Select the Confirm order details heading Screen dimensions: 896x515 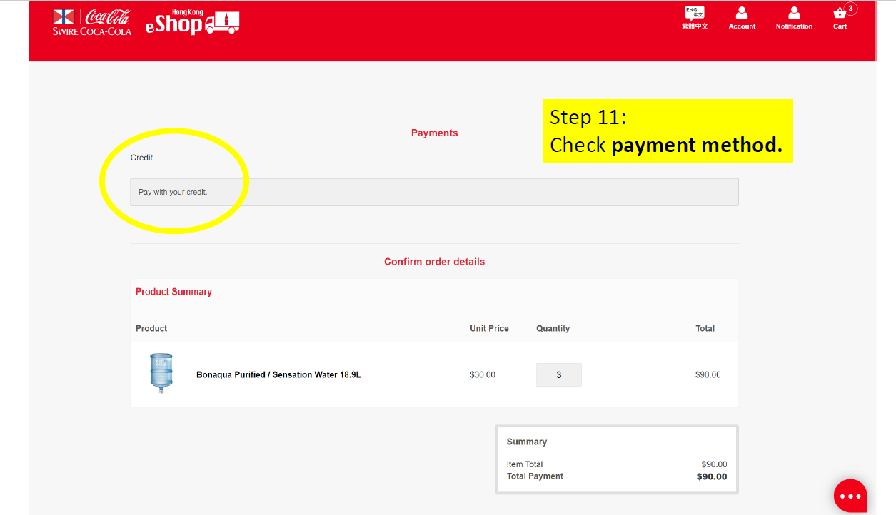tap(434, 261)
